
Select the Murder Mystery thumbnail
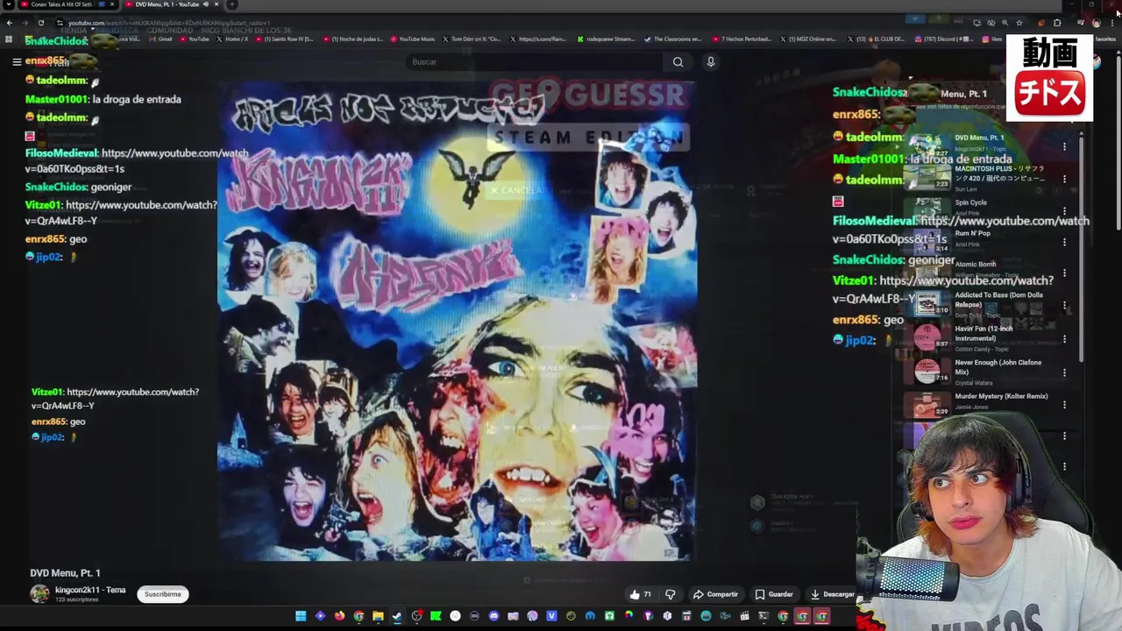pyautogui.click(x=927, y=404)
